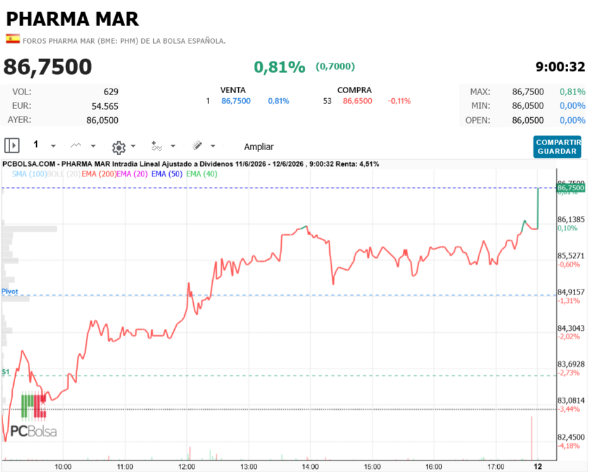Click the VOL value 629
This screenshot has height=472, width=589.
pos(111,92)
